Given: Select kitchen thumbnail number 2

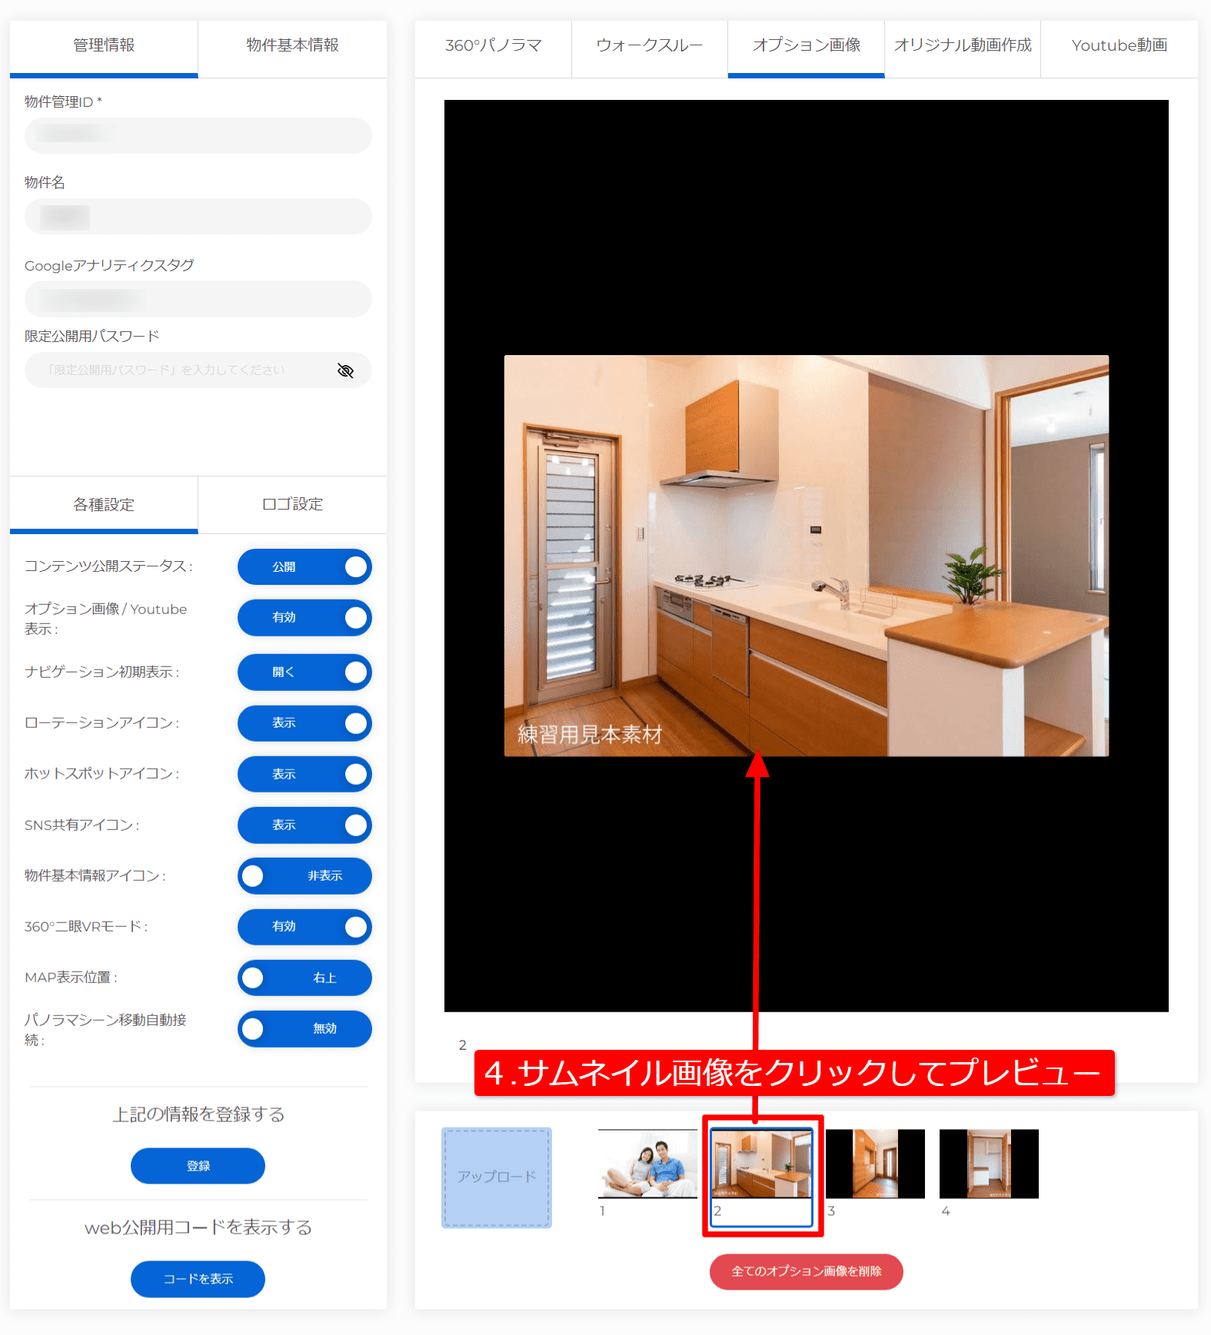Looking at the screenshot, I should (x=761, y=1164).
